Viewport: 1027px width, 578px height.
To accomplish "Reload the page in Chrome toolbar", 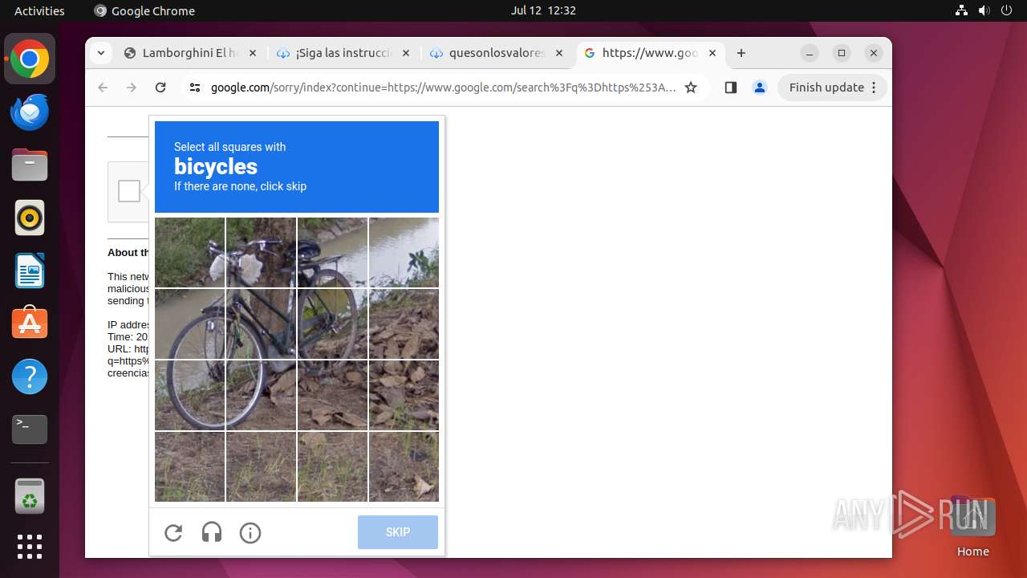I will point(160,88).
